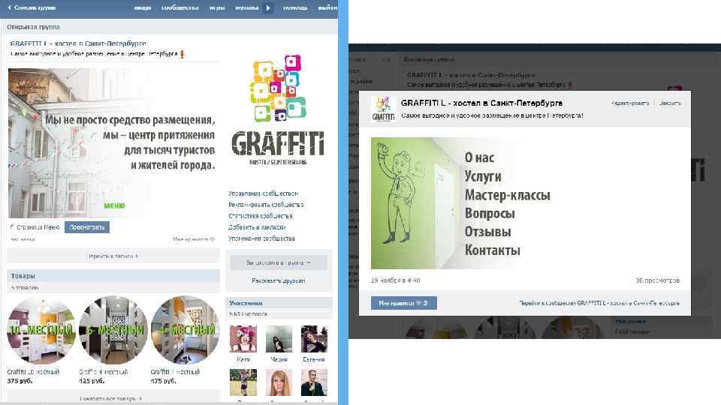Open the 'Участники' members header
This screenshot has width=721, height=405.
tap(279, 303)
